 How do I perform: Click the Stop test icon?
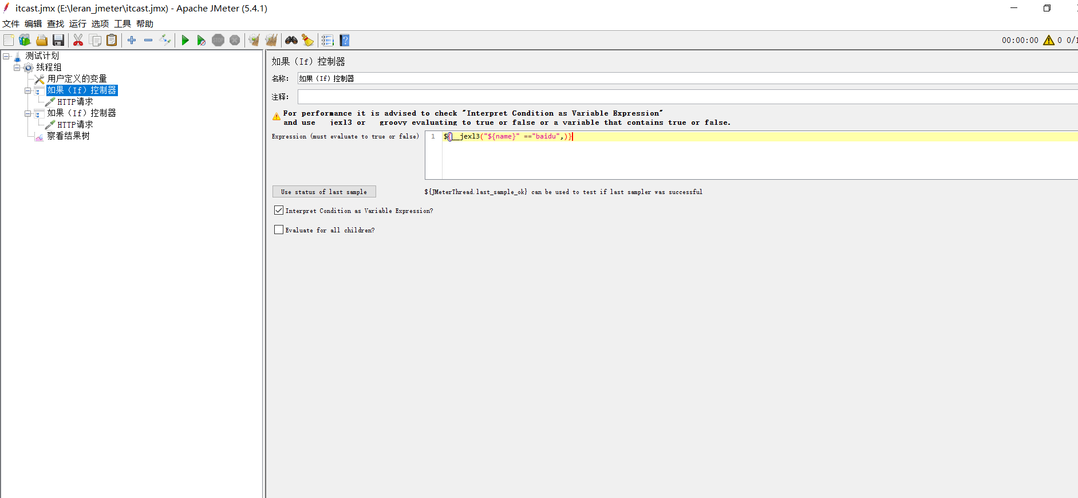tap(218, 40)
